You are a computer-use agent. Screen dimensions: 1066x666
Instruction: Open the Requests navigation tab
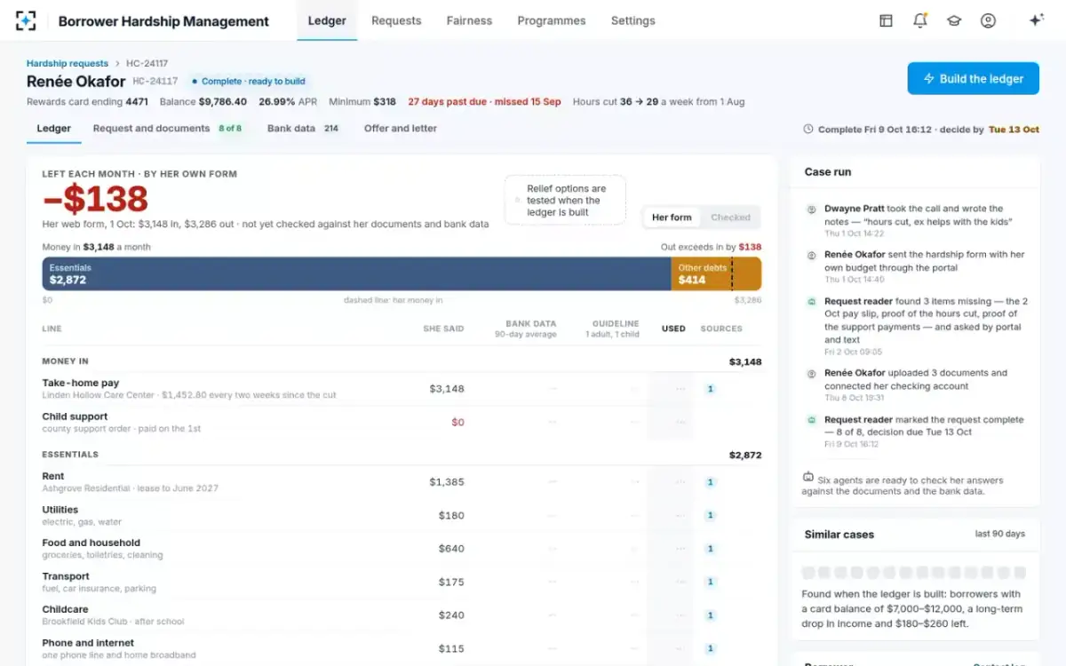pos(396,20)
